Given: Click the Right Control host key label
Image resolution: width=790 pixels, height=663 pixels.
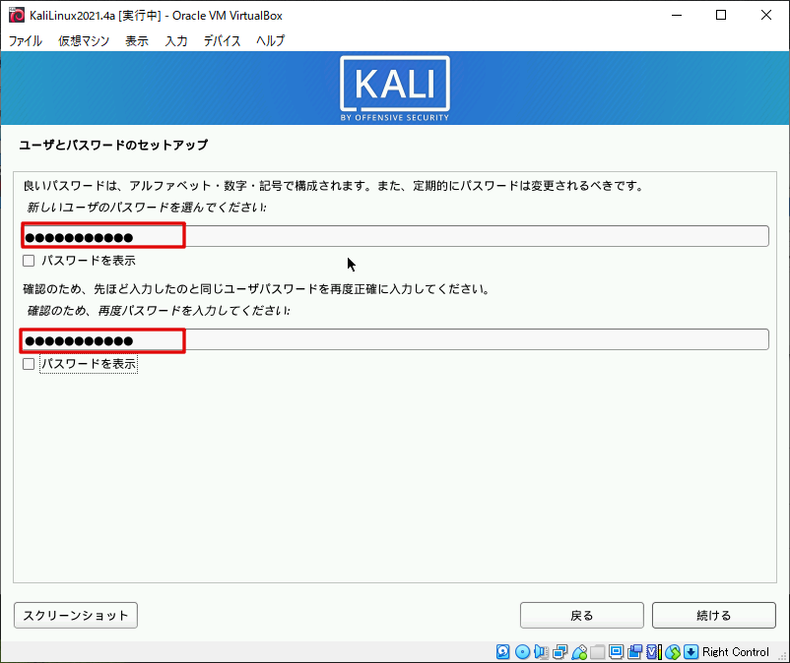Looking at the screenshot, I should tap(736, 652).
